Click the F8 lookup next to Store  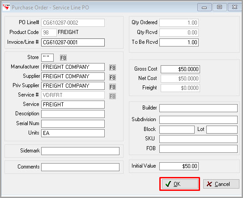[63, 58]
